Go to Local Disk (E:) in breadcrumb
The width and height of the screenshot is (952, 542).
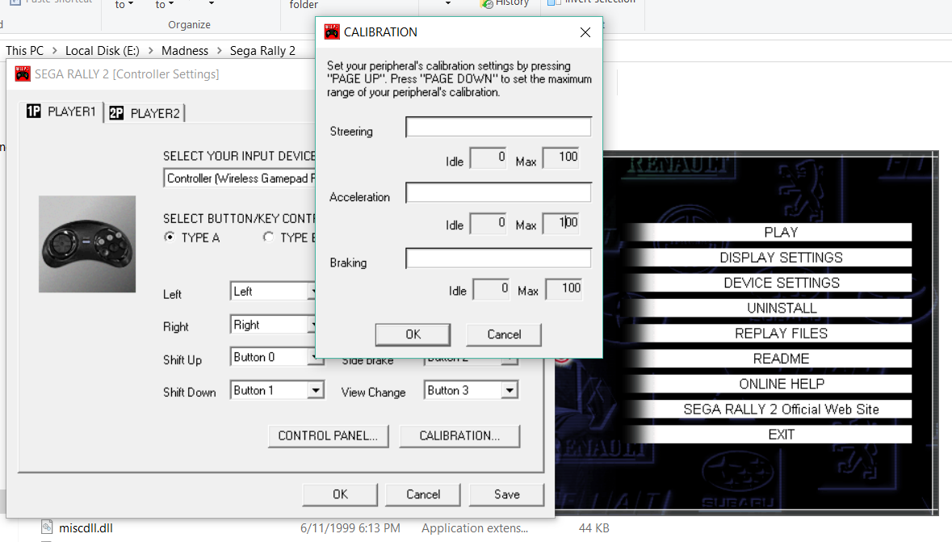coord(102,50)
